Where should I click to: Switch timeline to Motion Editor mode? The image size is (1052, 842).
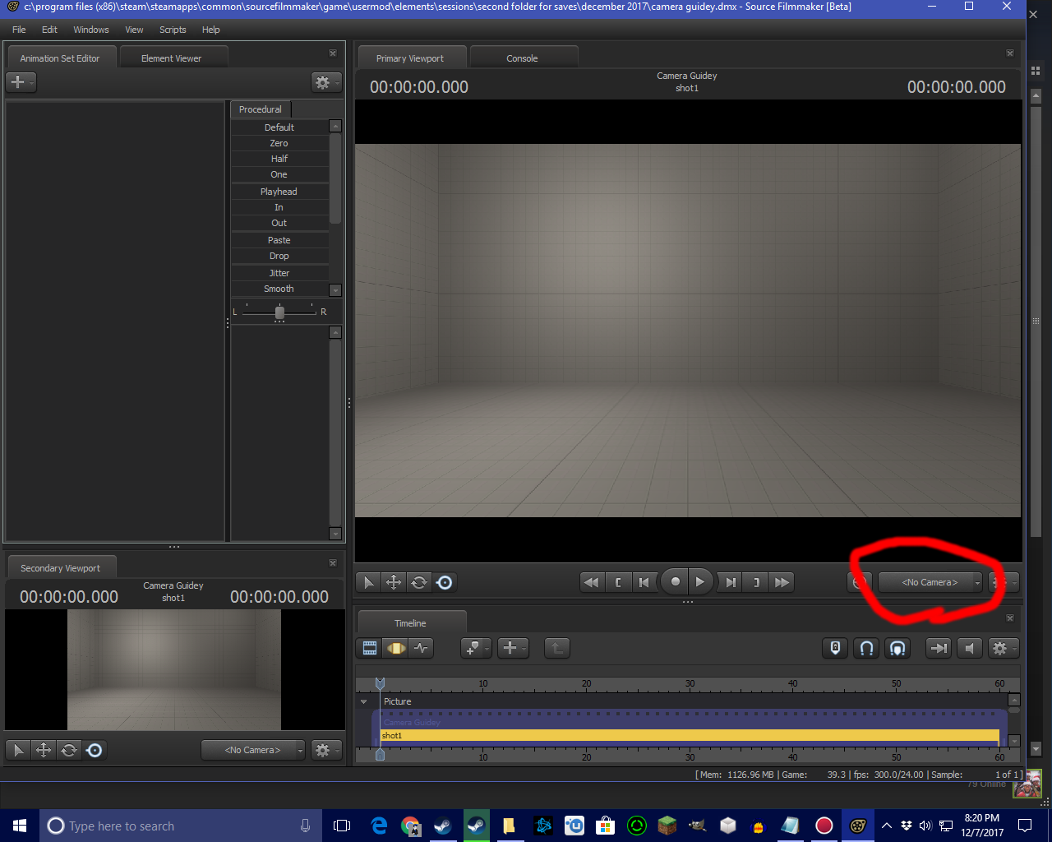[x=396, y=648]
